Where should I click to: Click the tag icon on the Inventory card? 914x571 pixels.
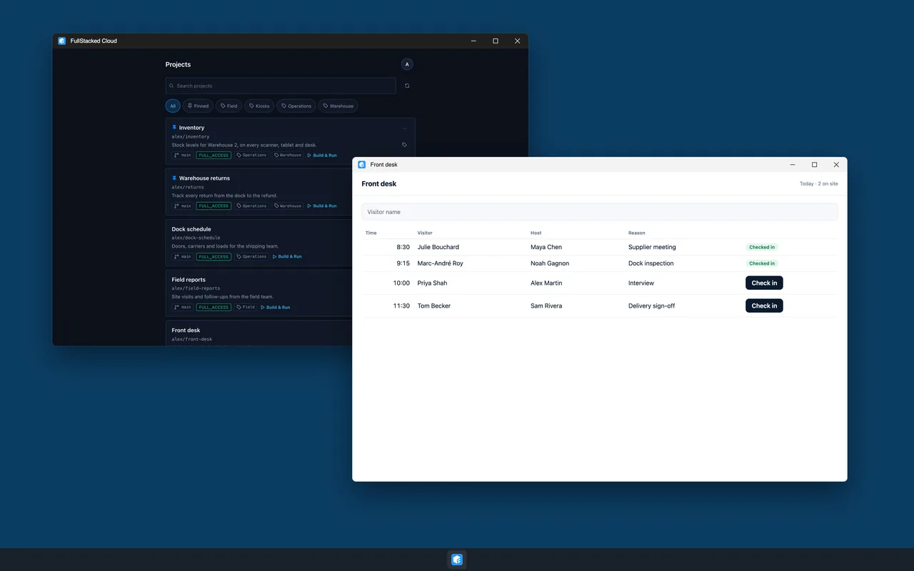tap(404, 145)
